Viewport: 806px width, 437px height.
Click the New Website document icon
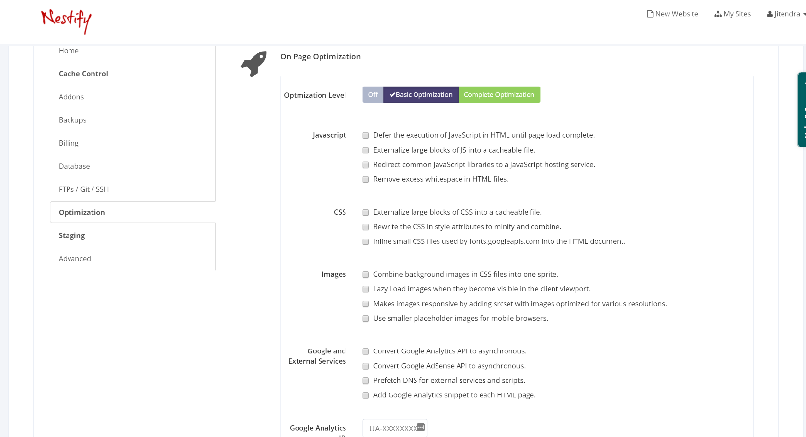pyautogui.click(x=651, y=13)
